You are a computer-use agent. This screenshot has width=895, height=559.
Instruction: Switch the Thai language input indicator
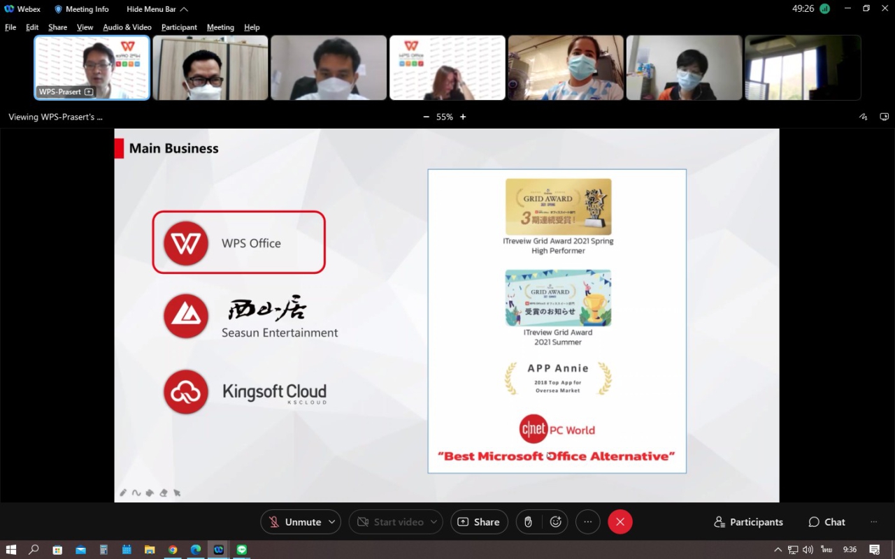[x=826, y=550]
